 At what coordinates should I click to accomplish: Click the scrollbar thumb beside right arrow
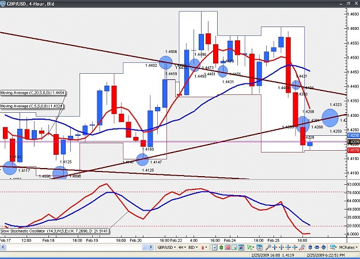pos(145,247)
